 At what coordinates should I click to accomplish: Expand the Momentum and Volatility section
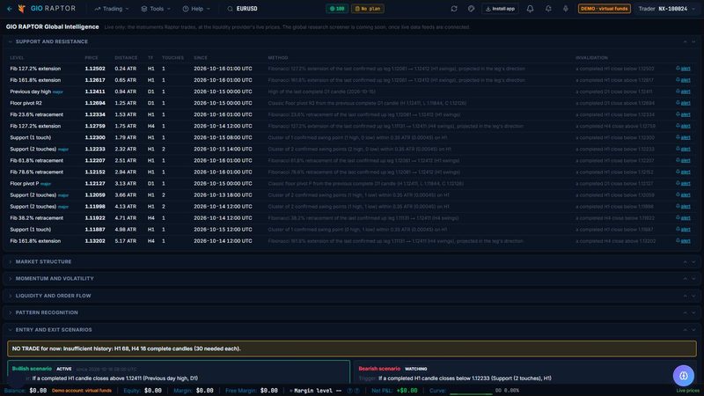[10, 279]
